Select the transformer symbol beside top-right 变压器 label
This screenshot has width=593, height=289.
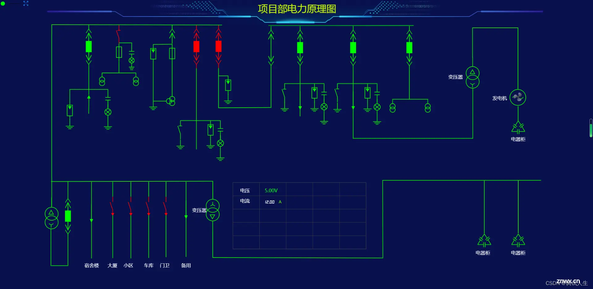point(473,77)
